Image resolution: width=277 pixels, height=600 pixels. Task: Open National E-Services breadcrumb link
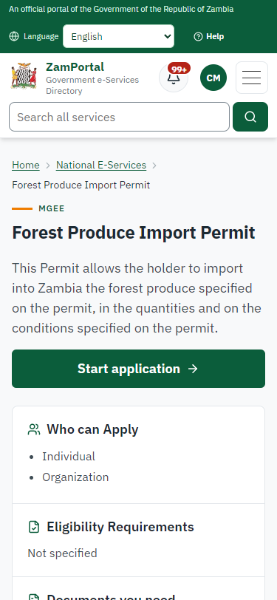click(101, 165)
